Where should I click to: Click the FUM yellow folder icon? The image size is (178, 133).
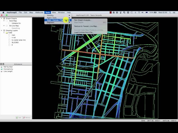pyautogui.click(x=7, y=33)
